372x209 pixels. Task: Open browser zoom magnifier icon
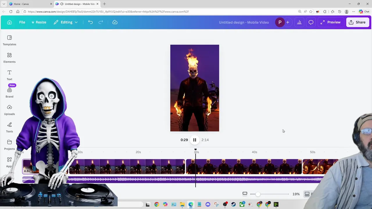tap(300, 12)
